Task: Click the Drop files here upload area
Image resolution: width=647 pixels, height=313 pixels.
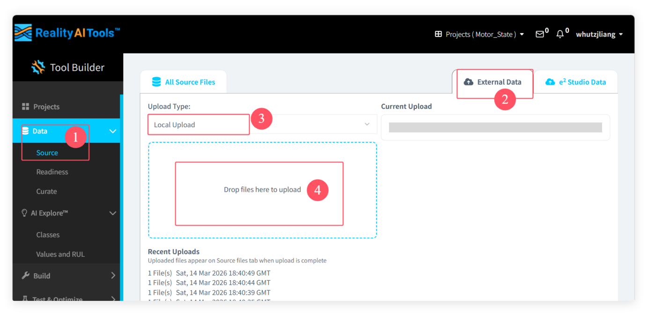Action: tap(262, 190)
